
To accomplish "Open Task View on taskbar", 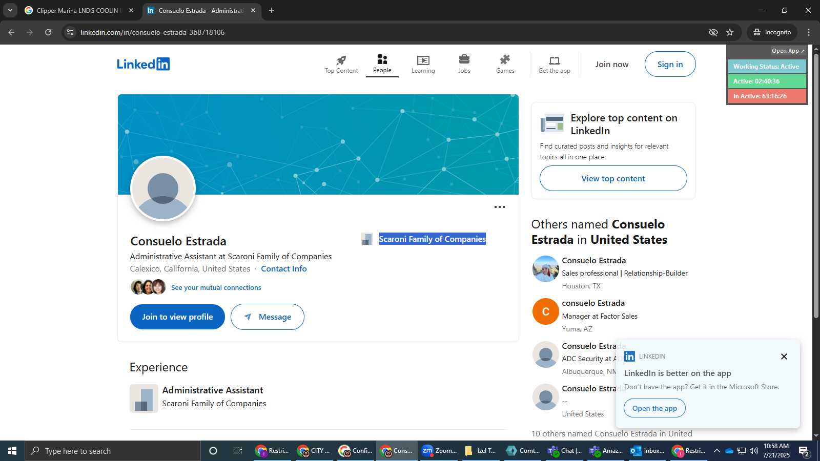I will click(x=238, y=451).
